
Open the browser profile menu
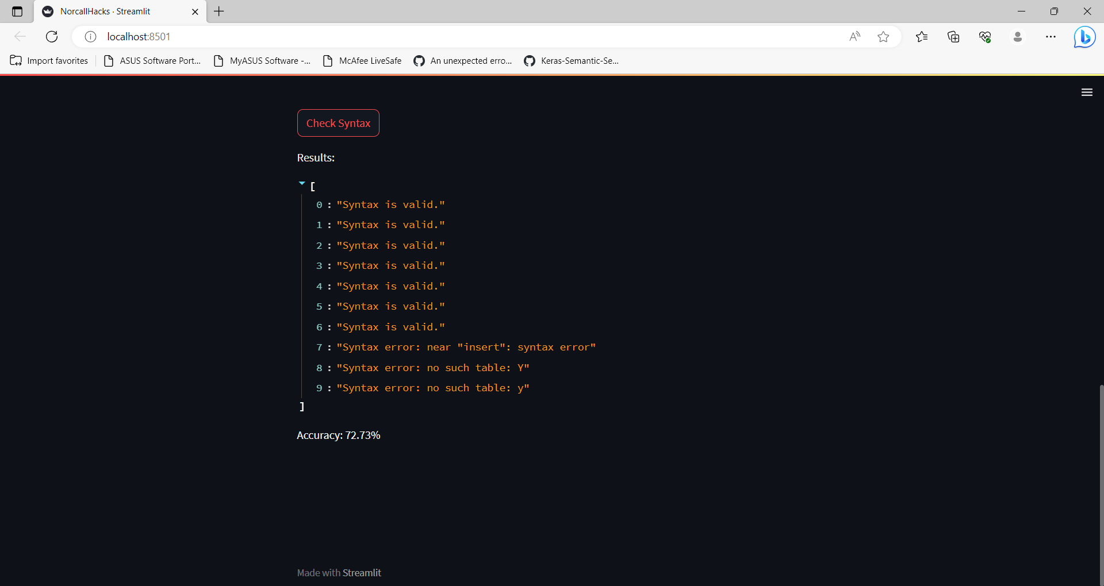point(1018,36)
